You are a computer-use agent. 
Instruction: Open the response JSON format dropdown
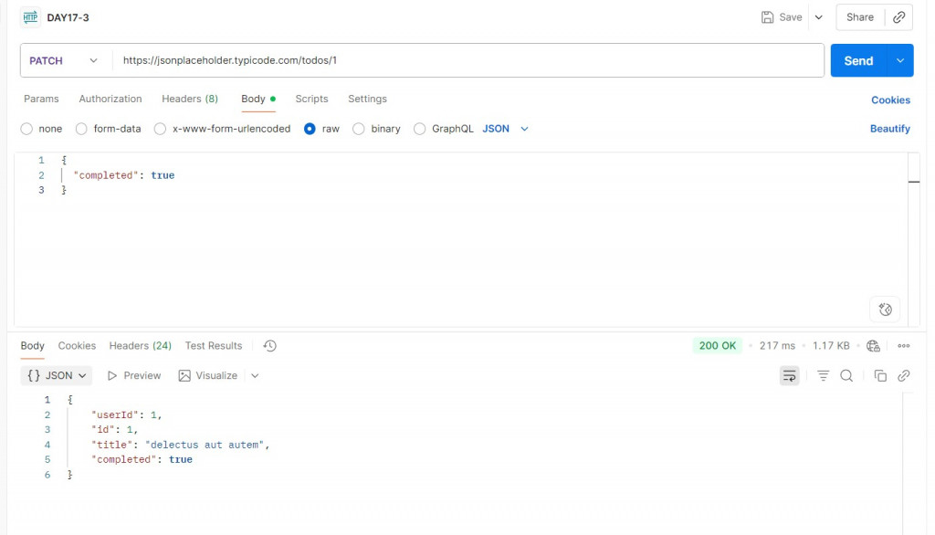(57, 376)
